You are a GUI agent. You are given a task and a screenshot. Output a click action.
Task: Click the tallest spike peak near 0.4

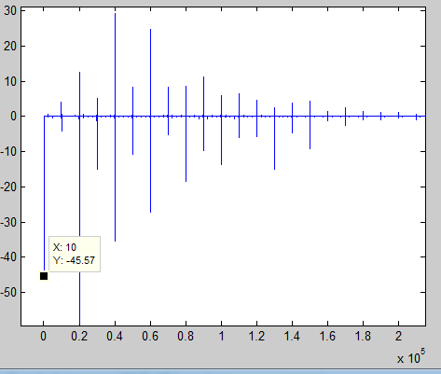[x=115, y=14]
